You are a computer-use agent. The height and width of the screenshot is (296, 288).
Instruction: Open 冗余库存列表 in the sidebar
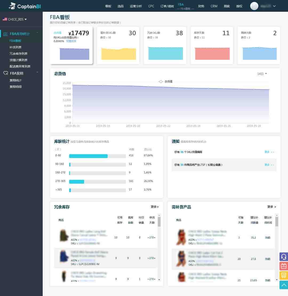[x=18, y=54]
